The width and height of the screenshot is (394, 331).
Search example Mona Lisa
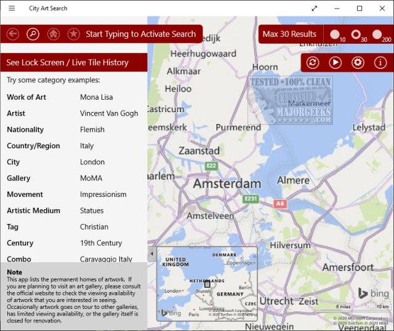[x=97, y=97]
